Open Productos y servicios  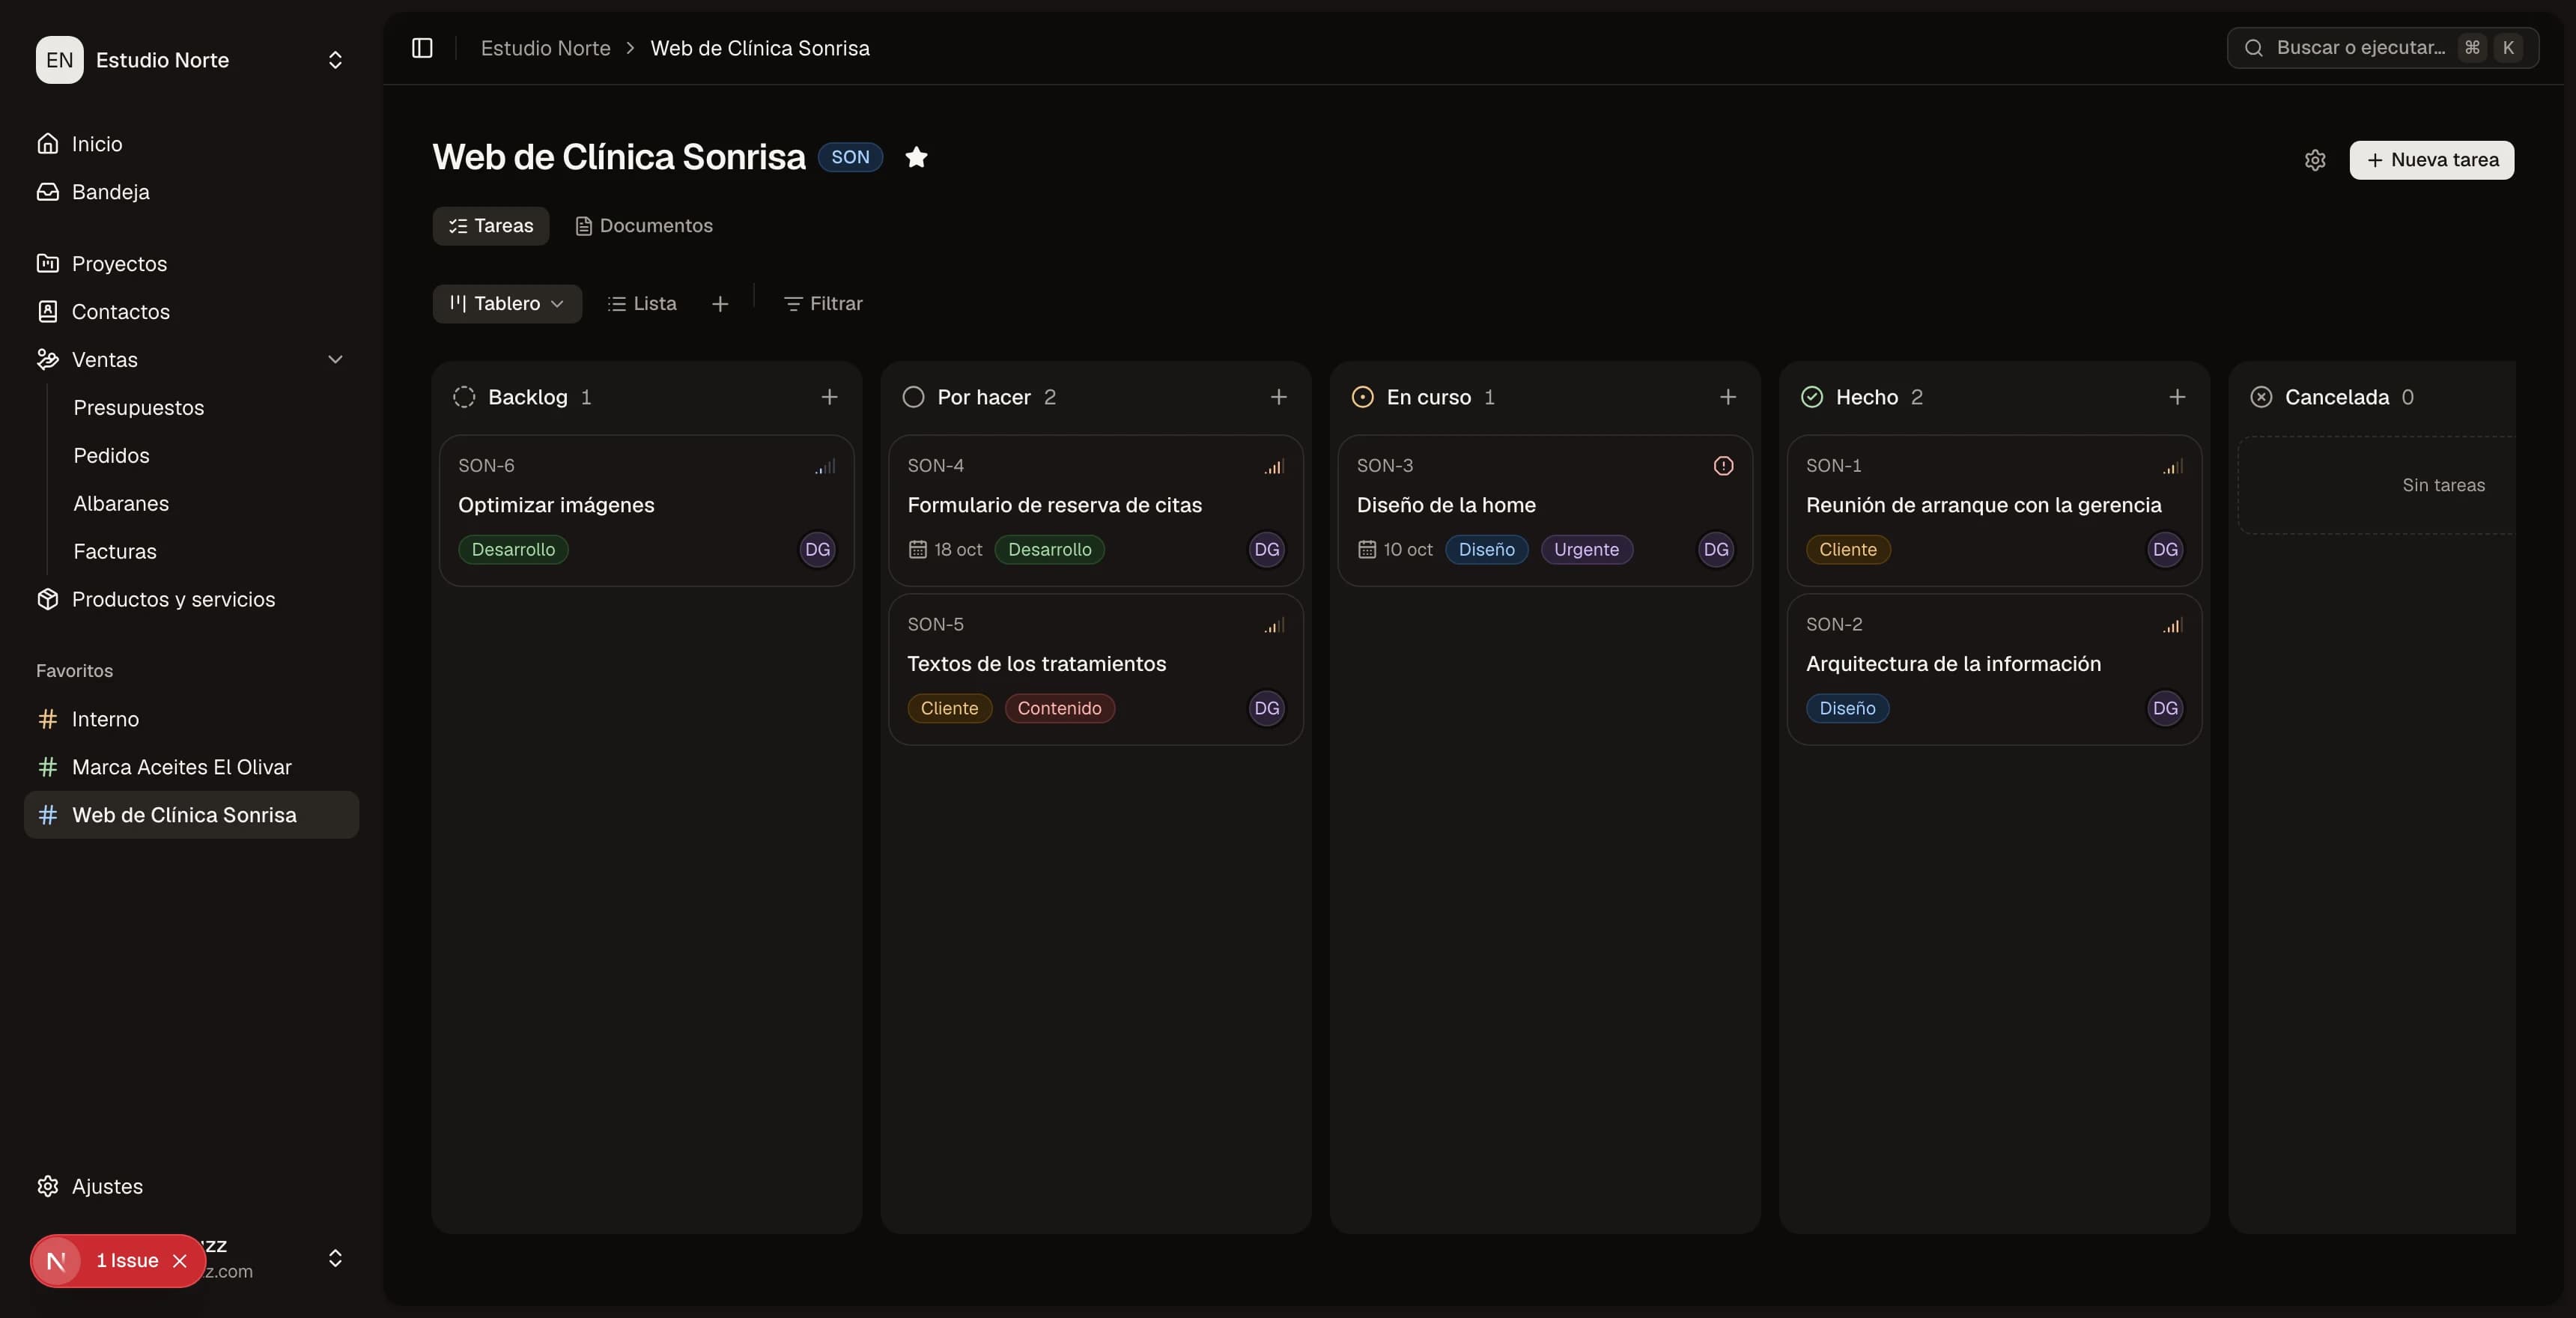point(191,600)
